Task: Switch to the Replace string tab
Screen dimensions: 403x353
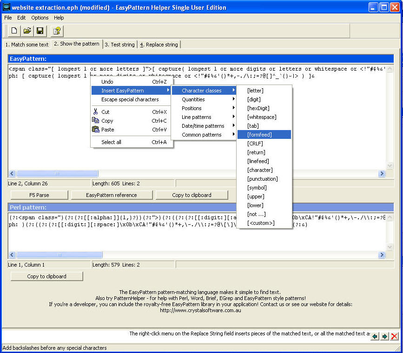Action: tap(159, 45)
